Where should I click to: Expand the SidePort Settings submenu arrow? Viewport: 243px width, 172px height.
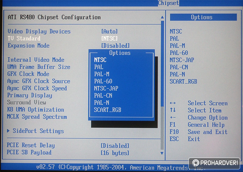coord(9,131)
